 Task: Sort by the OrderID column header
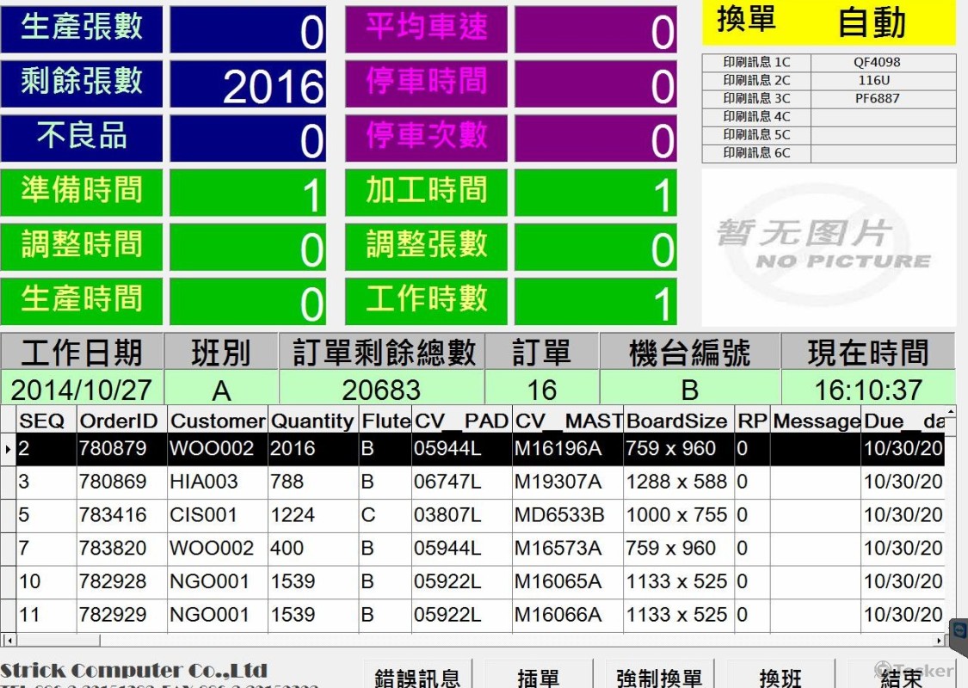[x=120, y=421]
